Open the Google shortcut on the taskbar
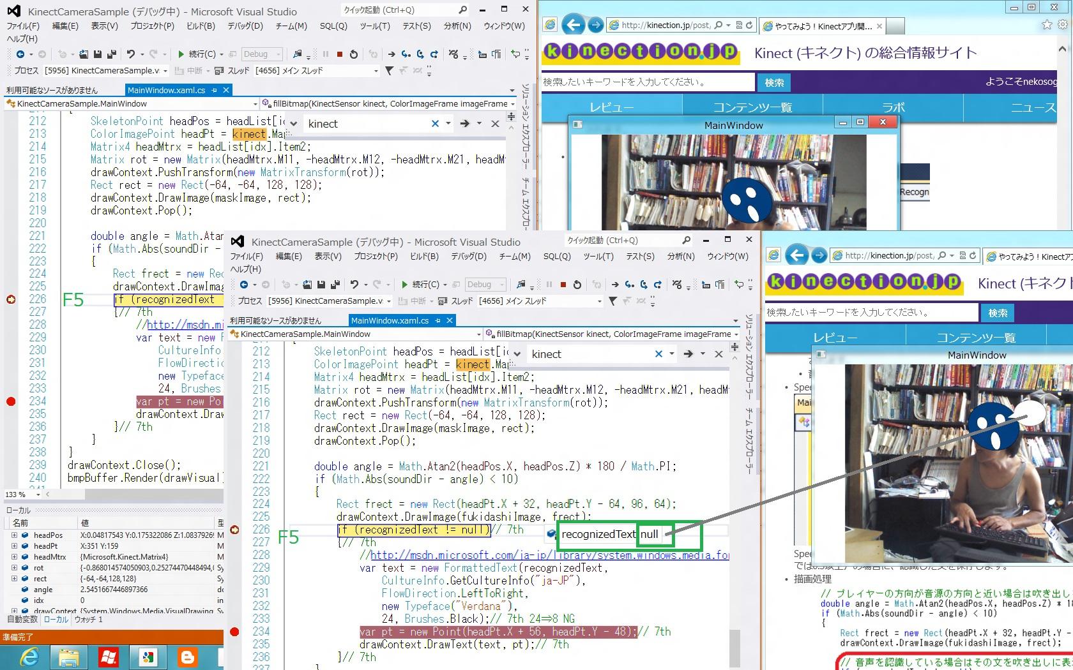Viewport: 1073px width, 670px height. pyautogui.click(x=148, y=657)
